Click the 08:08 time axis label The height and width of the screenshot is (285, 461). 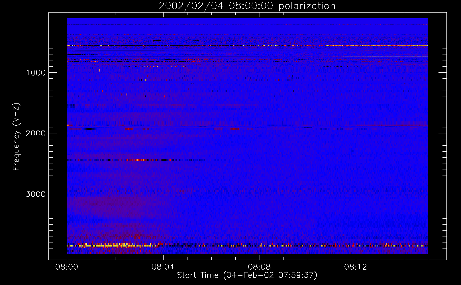(x=259, y=267)
